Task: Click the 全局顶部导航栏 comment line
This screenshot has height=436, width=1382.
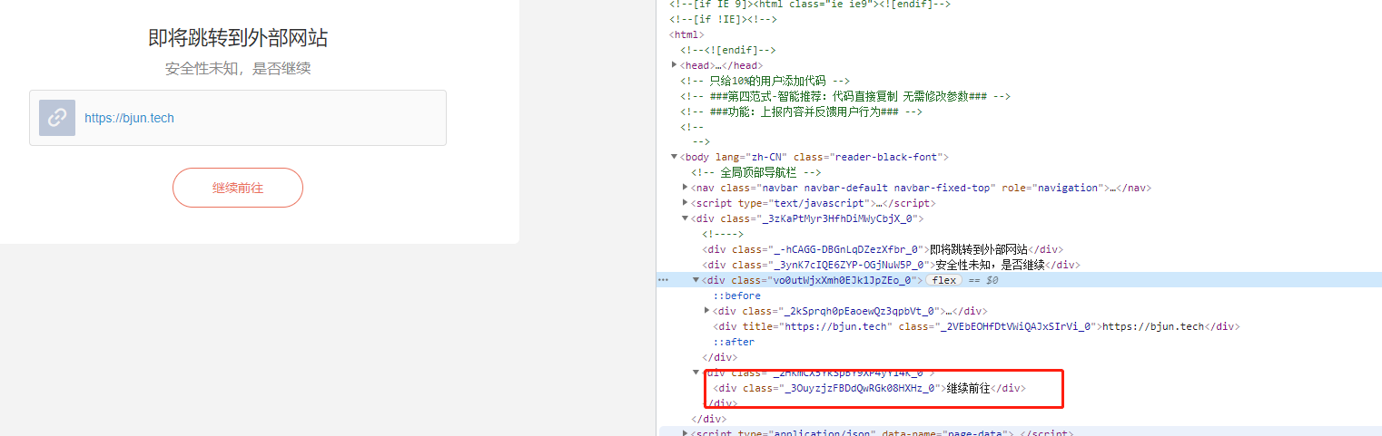Action: pyautogui.click(x=756, y=173)
